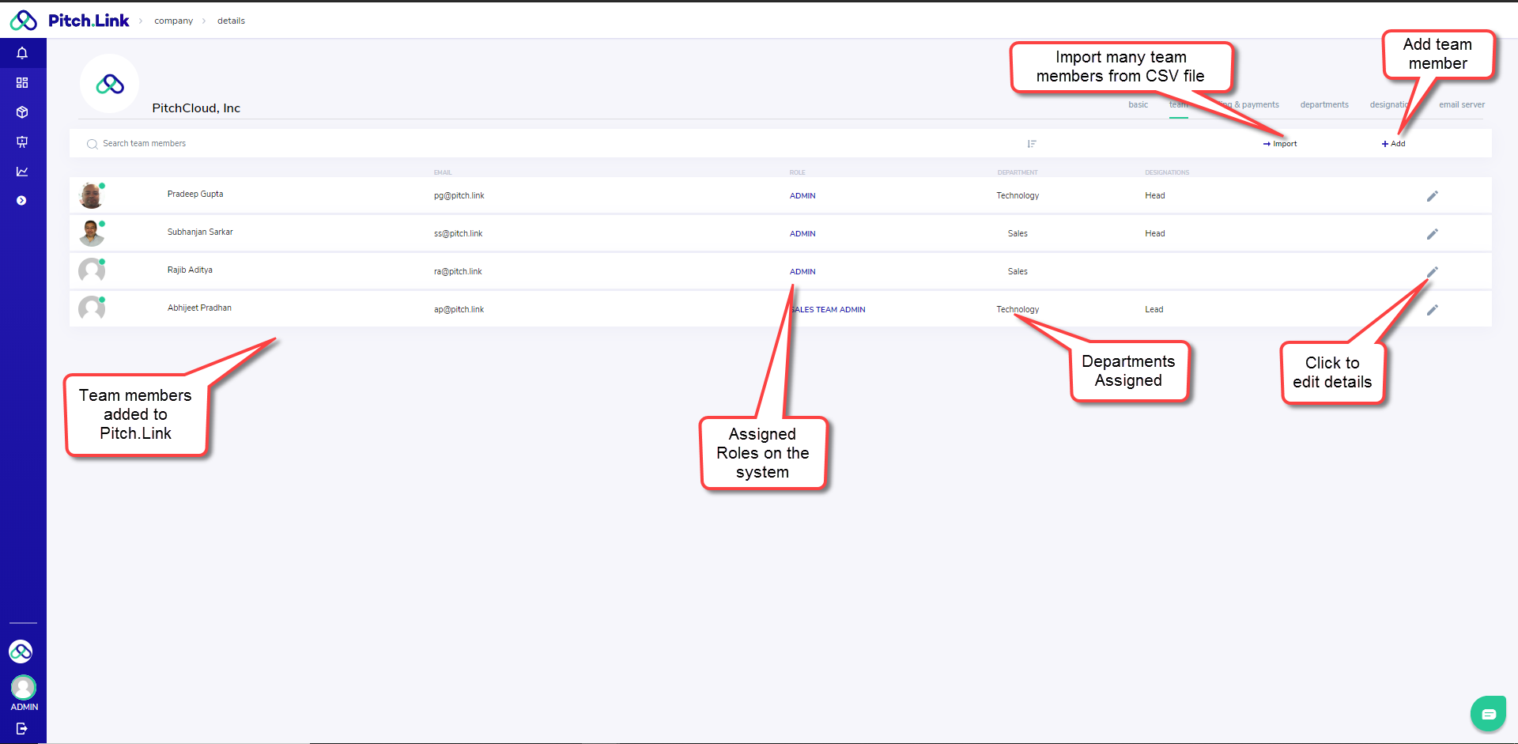
Task: Click the sort order icon
Action: (1032, 144)
